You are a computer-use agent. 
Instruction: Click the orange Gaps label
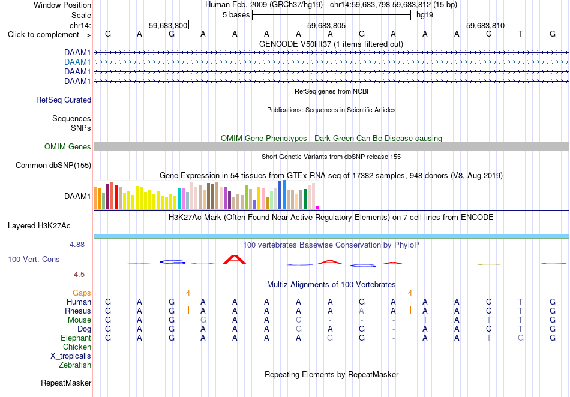82,293
